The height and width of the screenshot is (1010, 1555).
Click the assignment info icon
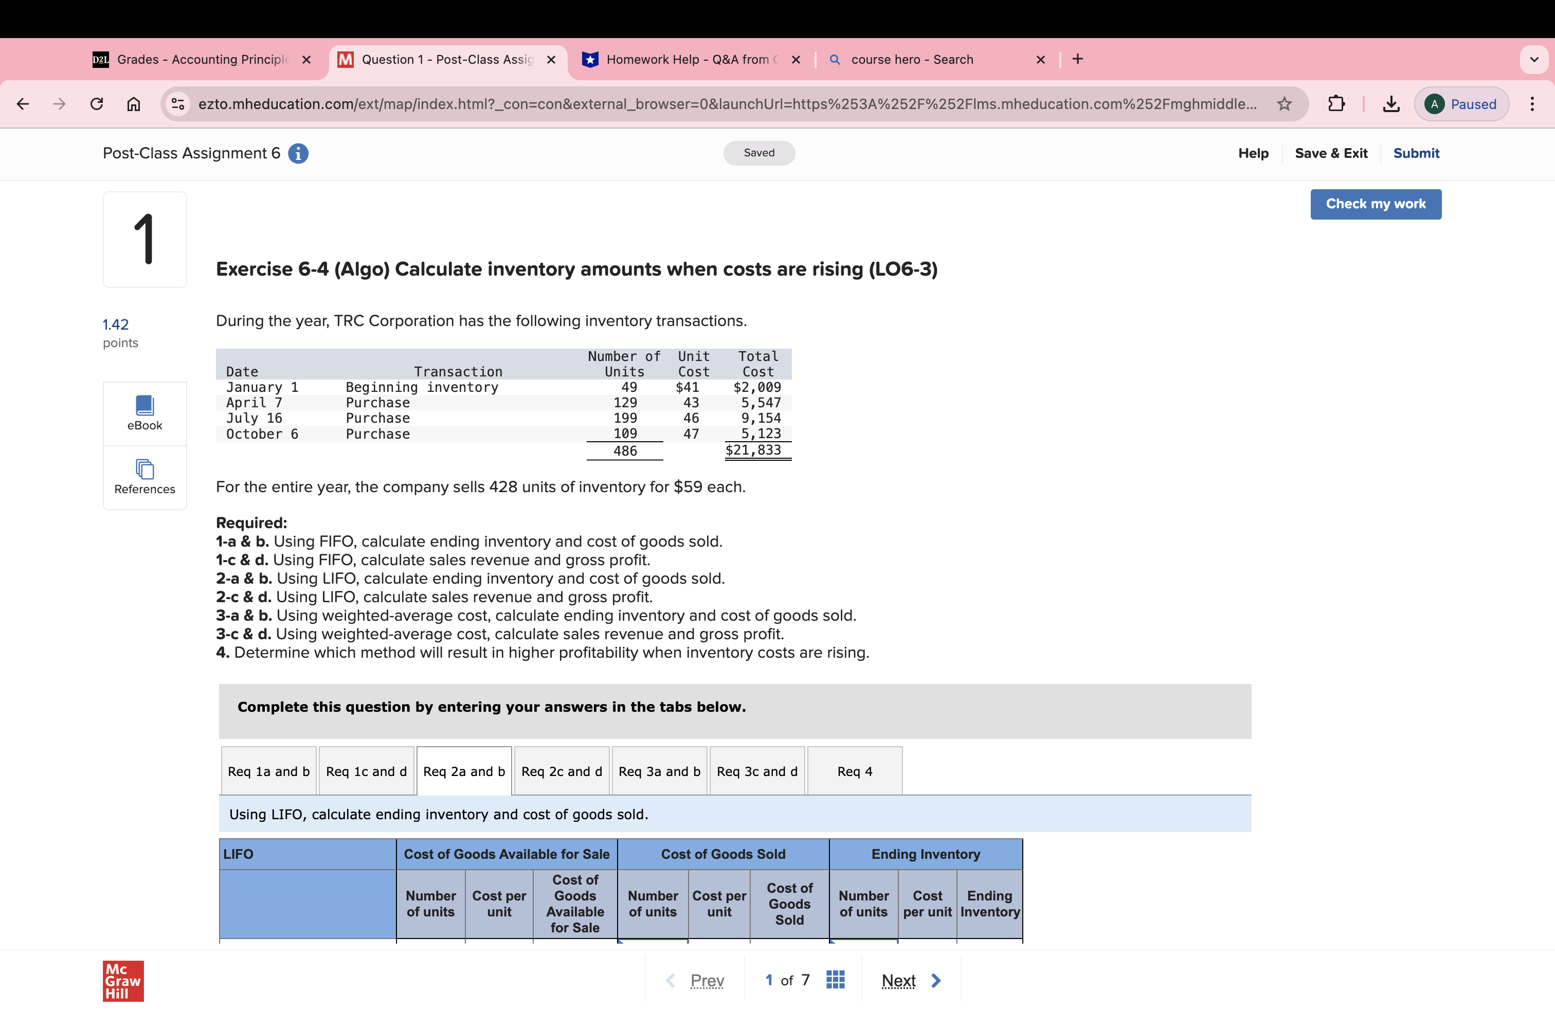tap(298, 154)
